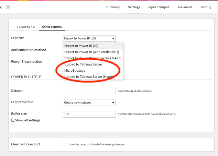Click the Buffer size label
Image resolution: width=218 pixels, height=156 pixels.
pyautogui.click(x=19, y=113)
